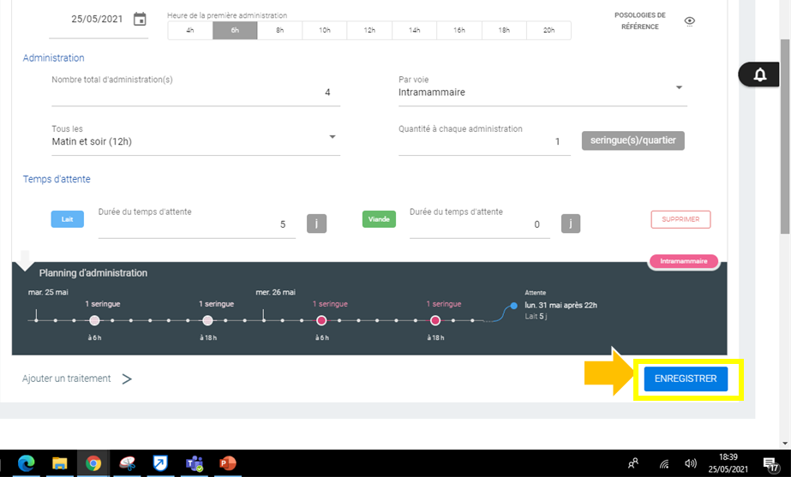Screen dimensions: 791x477
Task: Click the seringue(s)/quartier unit button
Action: coord(633,140)
